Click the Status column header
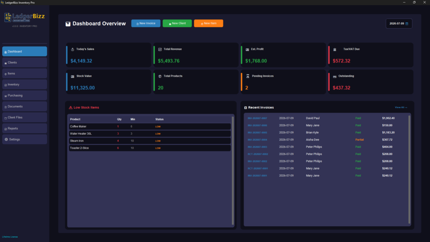430x242 pixels. pyautogui.click(x=159, y=119)
